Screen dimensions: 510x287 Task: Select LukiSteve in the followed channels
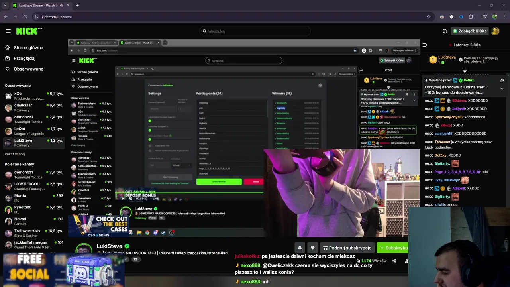tap(34, 142)
